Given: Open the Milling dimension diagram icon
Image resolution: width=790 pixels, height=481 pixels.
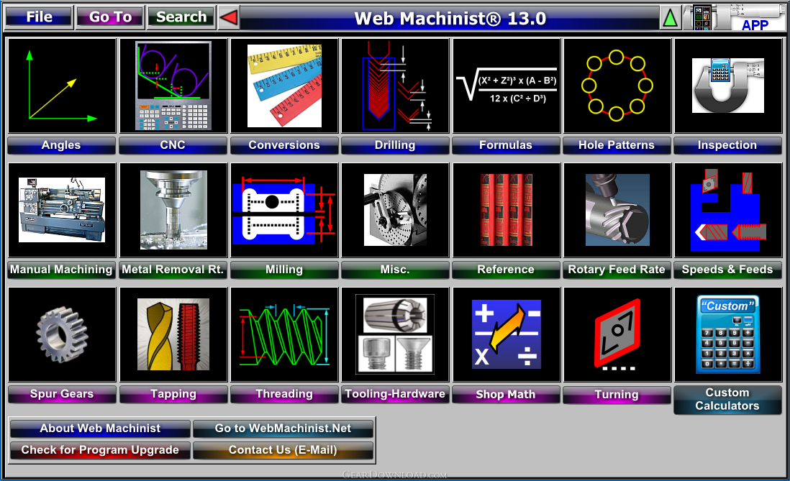Looking at the screenshot, I should click(284, 210).
